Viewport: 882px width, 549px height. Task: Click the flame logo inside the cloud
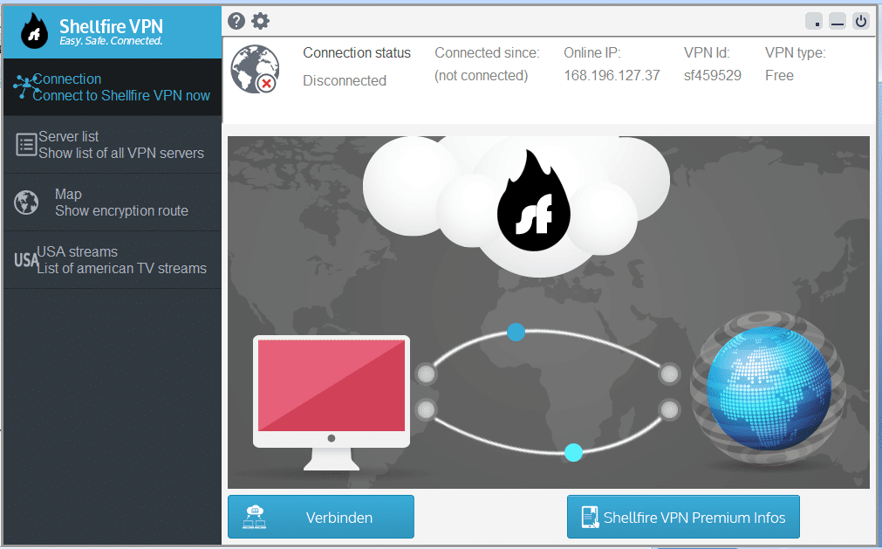534,201
